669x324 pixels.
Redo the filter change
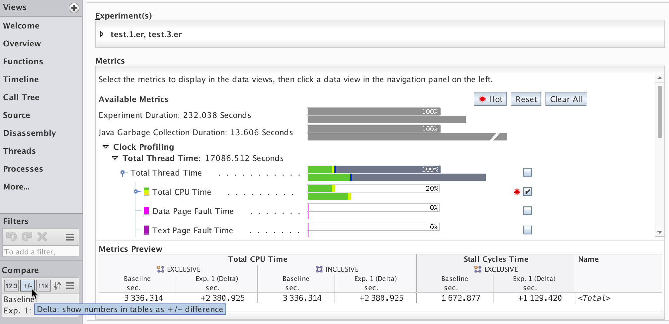point(27,237)
